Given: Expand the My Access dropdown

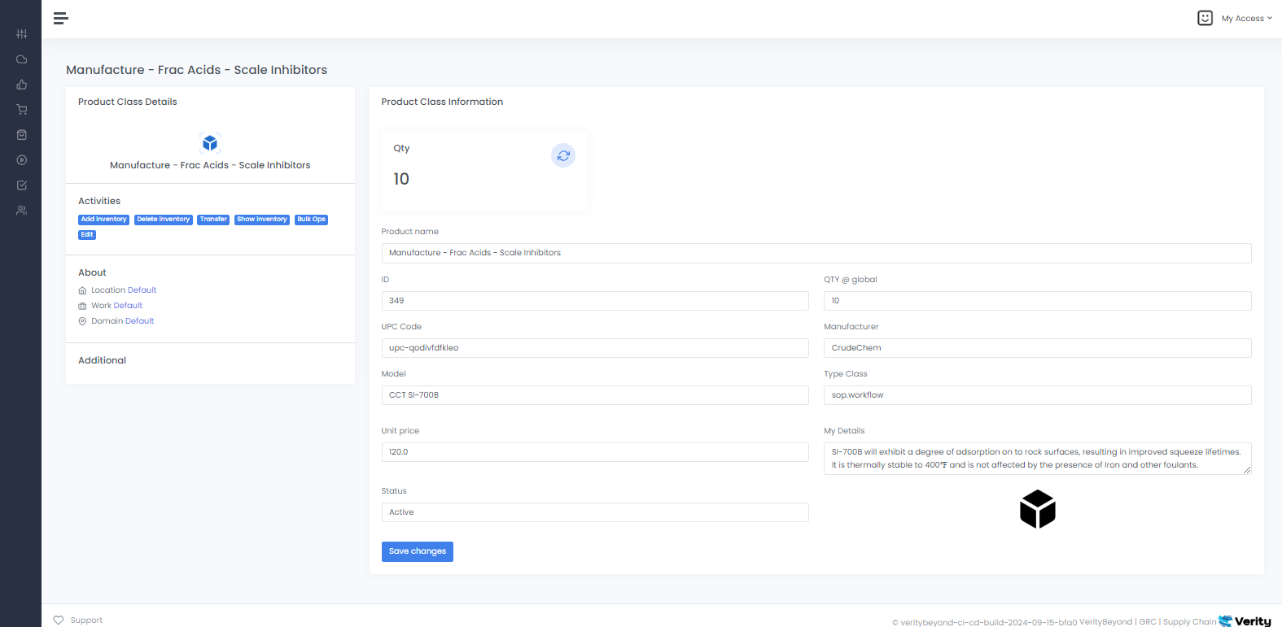Looking at the screenshot, I should click(x=1245, y=18).
